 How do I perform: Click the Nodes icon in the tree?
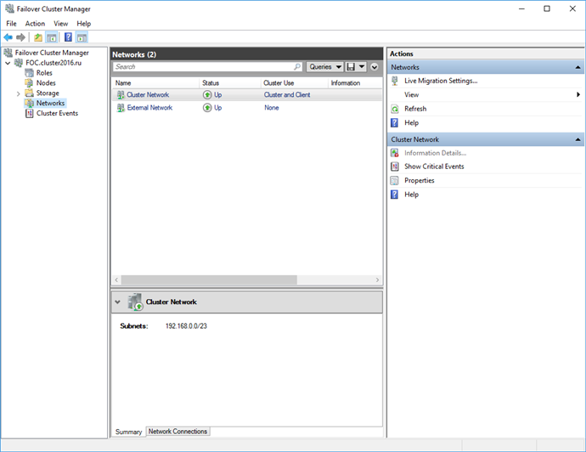coord(29,83)
